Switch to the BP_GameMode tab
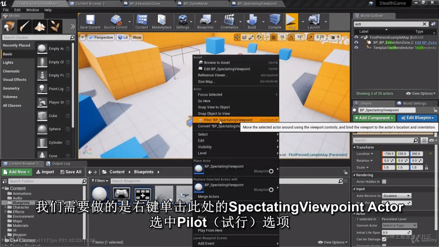The image size is (439, 247). pos(196,3)
